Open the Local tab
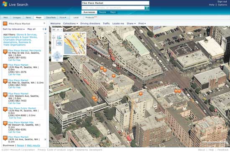Screen dimensions: 230x152 point(76,18)
